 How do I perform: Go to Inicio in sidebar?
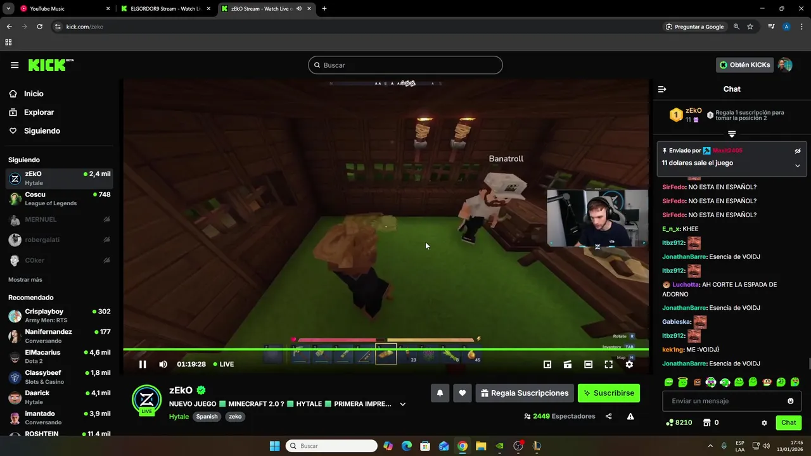click(34, 94)
